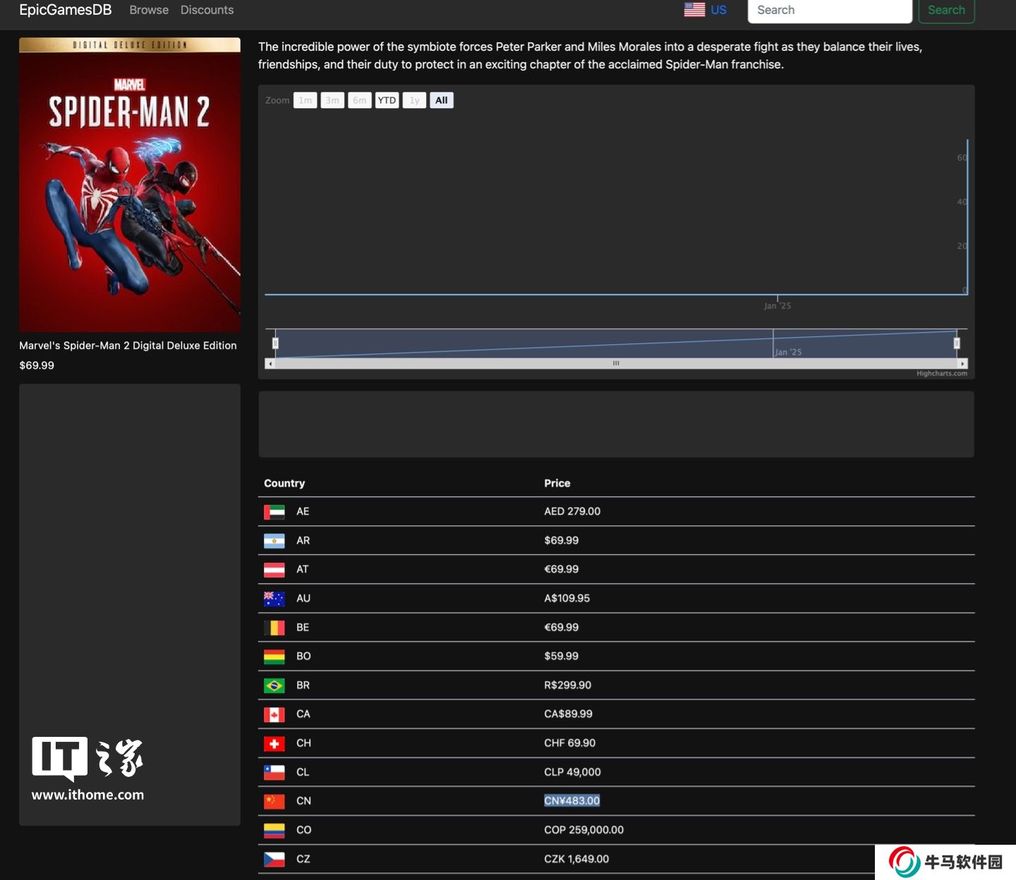Go to EpicGamesDB home link
Screen dimensions: 1016x880
(65, 10)
